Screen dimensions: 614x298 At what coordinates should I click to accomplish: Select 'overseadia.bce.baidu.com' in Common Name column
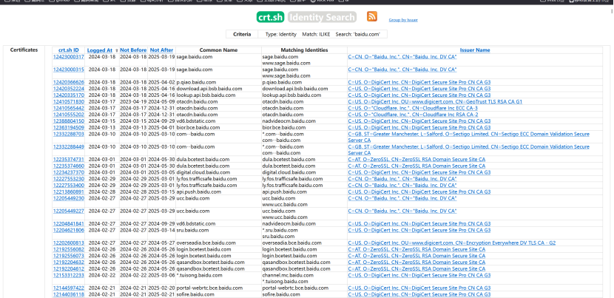pyautogui.click(x=206, y=243)
